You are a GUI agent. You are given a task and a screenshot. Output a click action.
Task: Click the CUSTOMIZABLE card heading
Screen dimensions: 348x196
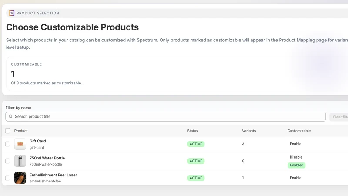(27, 64)
